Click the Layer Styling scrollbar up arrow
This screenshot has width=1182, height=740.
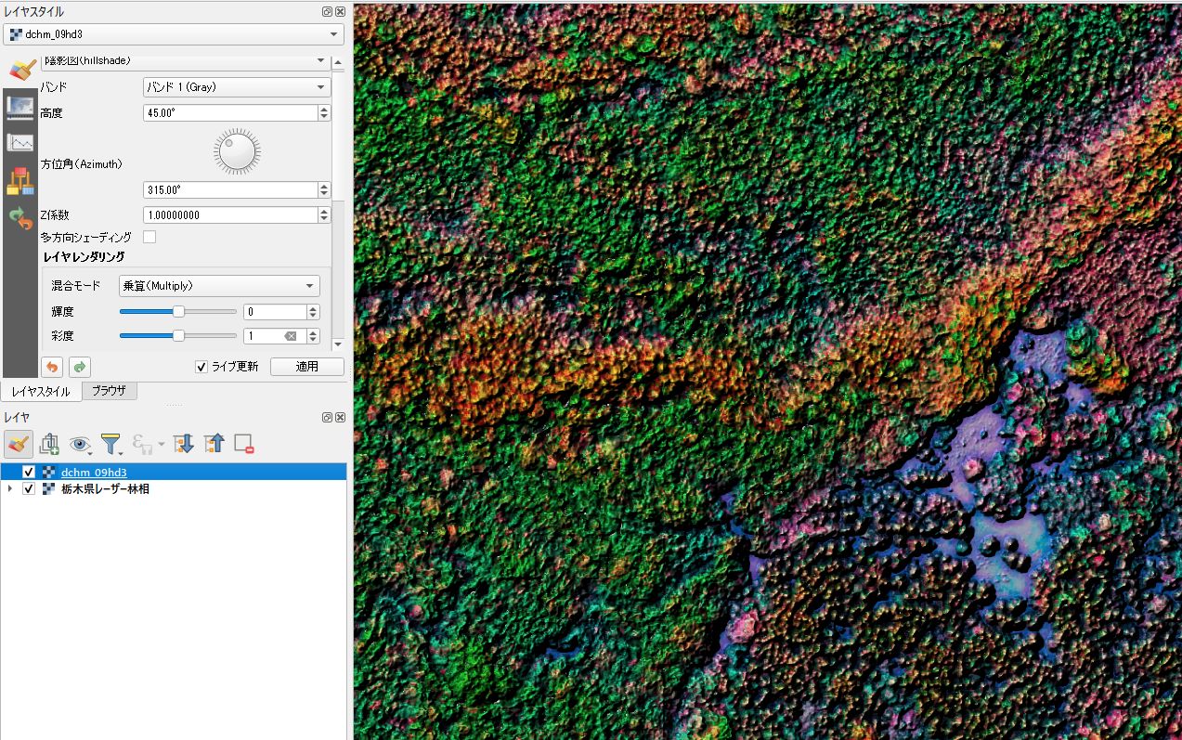point(338,61)
